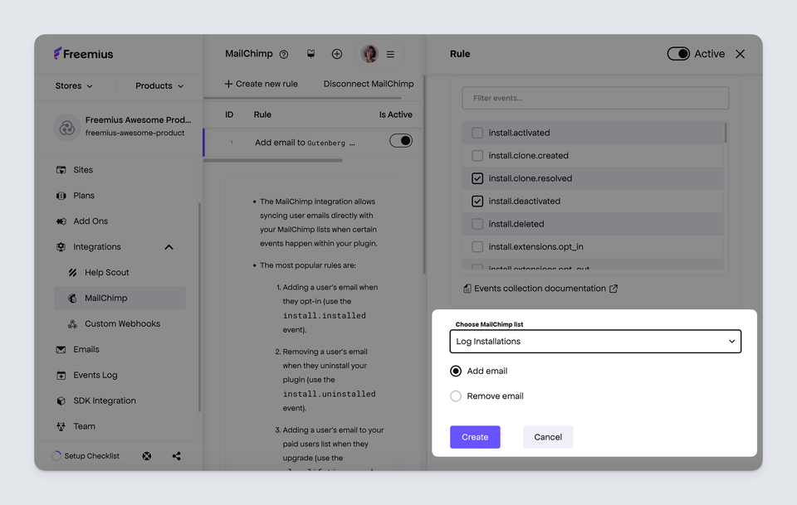This screenshot has width=797, height=505.
Task: Click the Filter events search field
Action: click(x=595, y=98)
